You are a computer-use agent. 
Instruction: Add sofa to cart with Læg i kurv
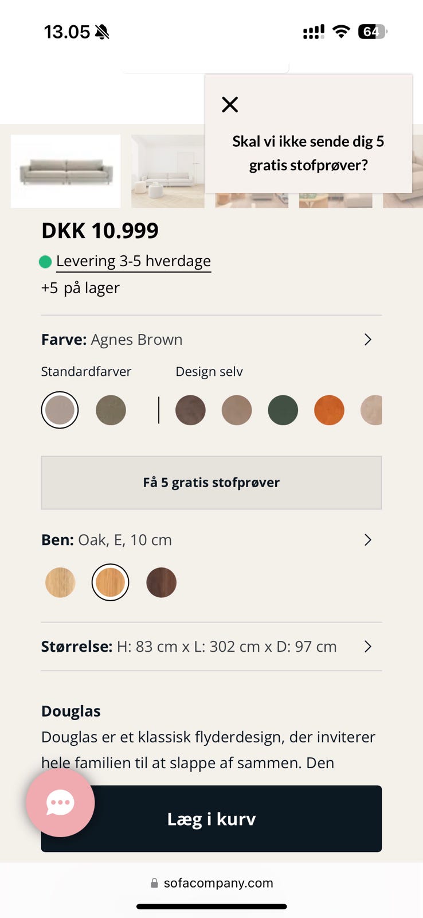point(211,819)
